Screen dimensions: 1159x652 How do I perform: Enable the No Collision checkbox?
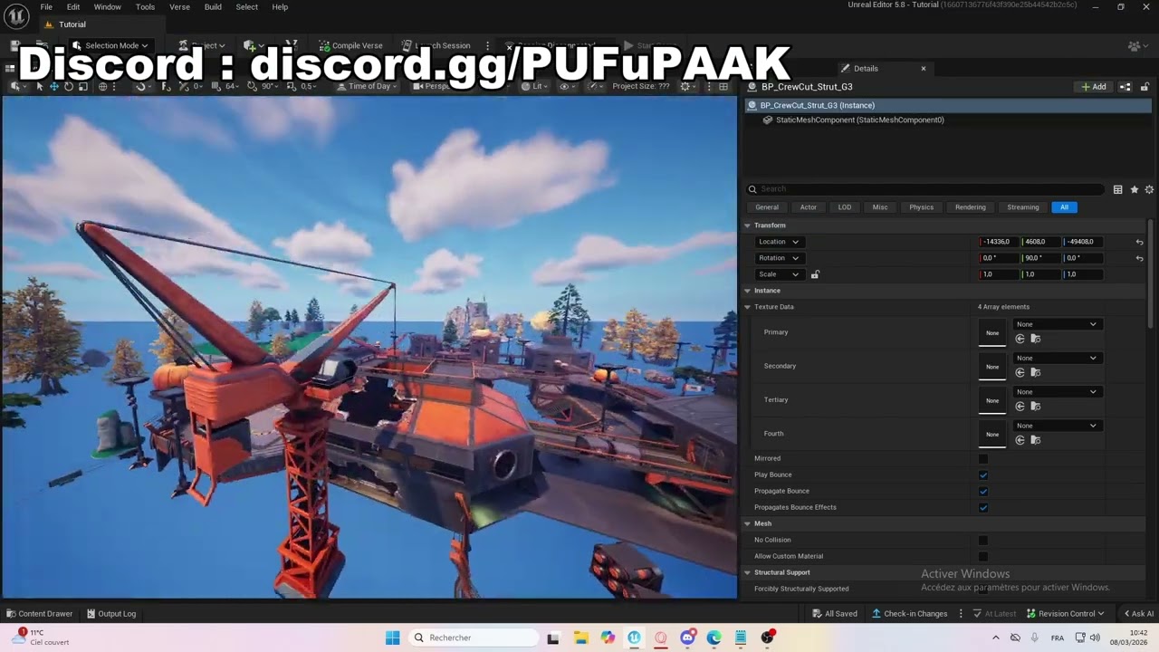point(983,541)
